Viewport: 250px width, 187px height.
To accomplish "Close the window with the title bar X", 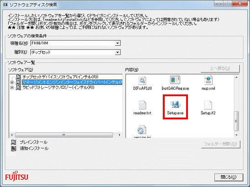I will coord(240,4).
